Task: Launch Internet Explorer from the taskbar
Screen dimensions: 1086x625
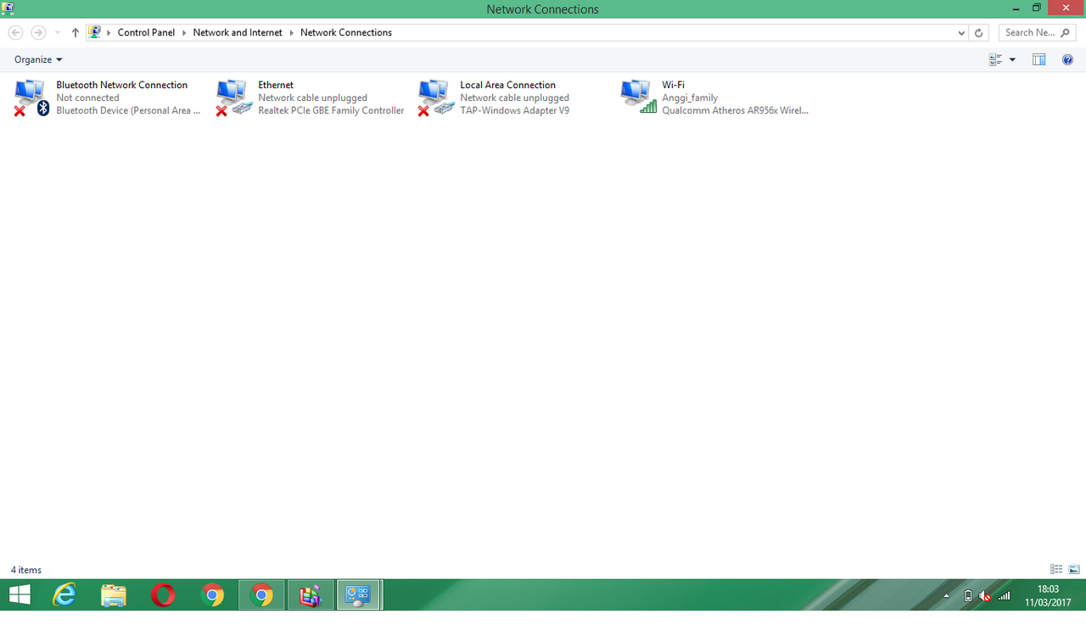Action: point(64,594)
